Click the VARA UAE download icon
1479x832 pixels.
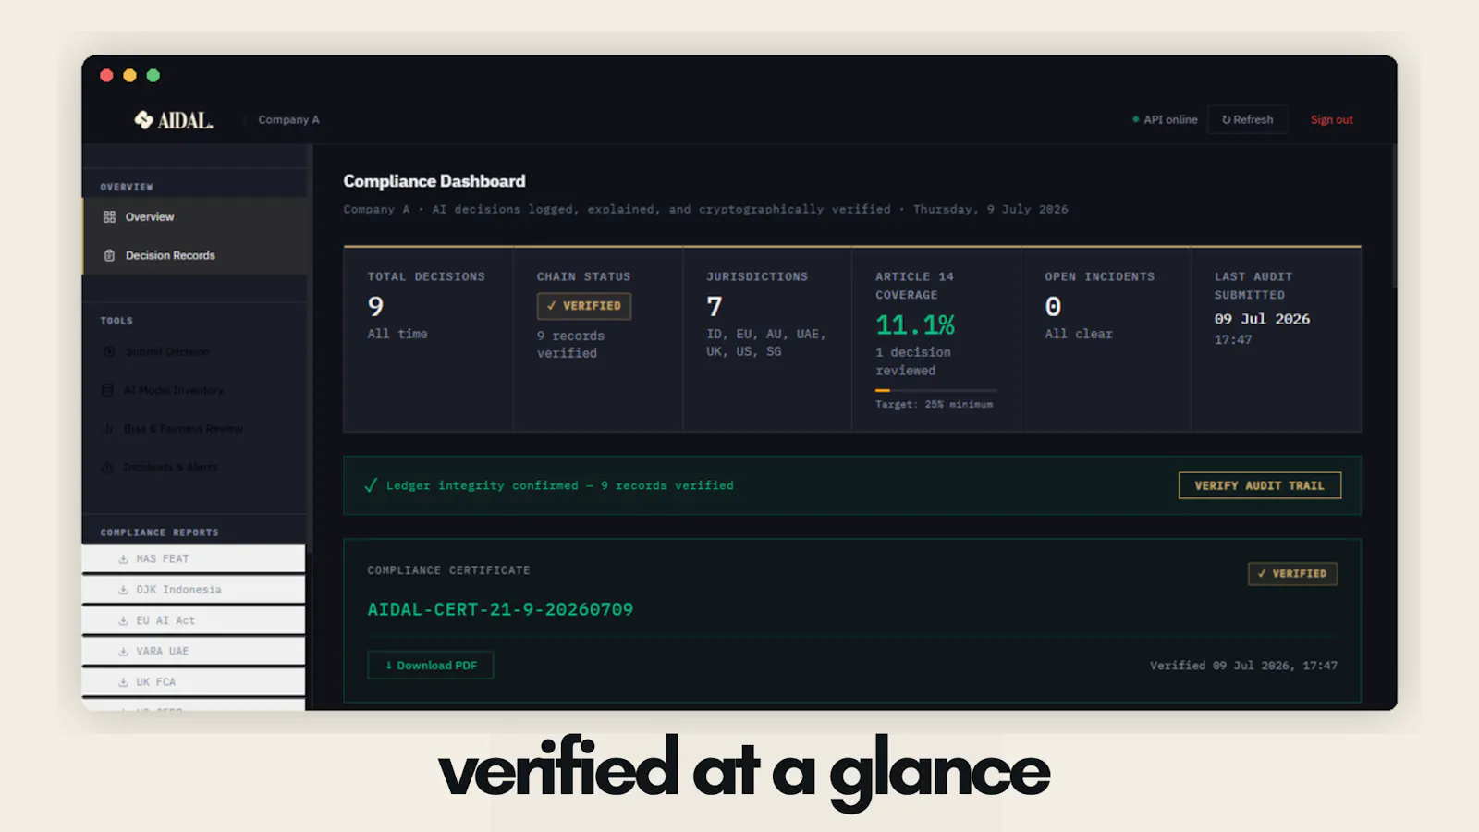point(123,651)
